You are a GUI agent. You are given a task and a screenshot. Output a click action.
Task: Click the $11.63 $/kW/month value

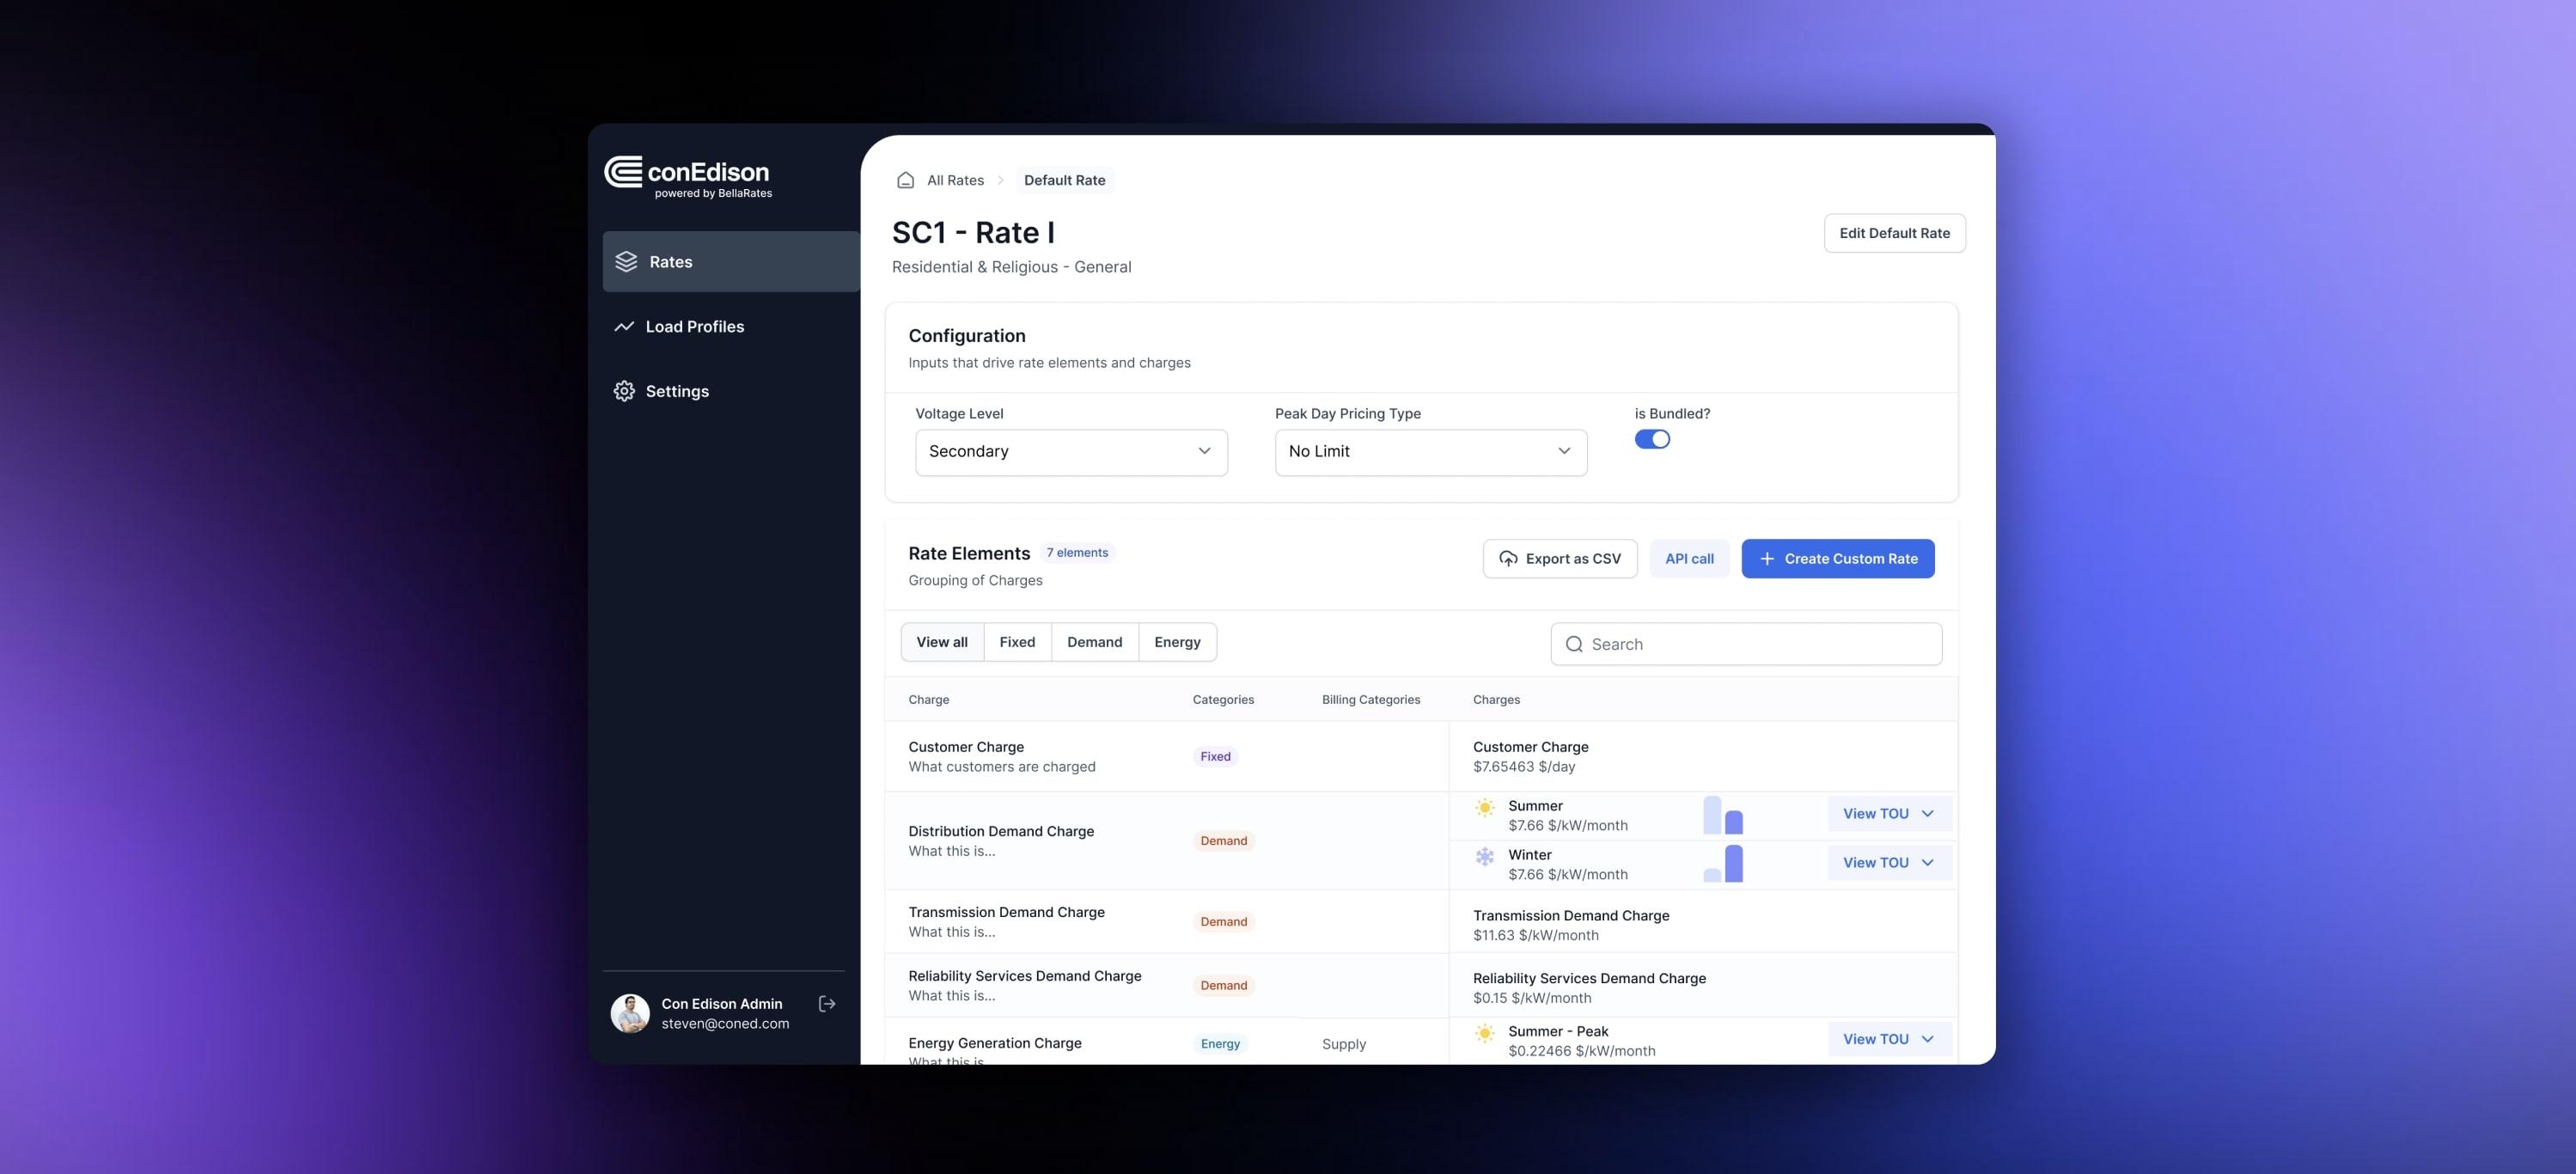[1535, 935]
